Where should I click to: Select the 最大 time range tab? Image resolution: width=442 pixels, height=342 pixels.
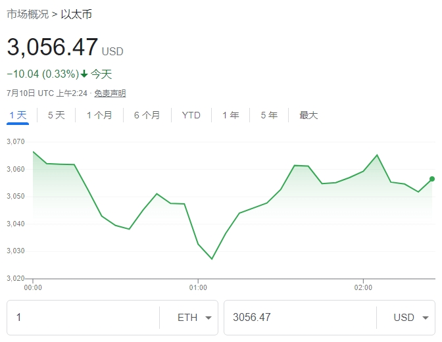click(308, 115)
